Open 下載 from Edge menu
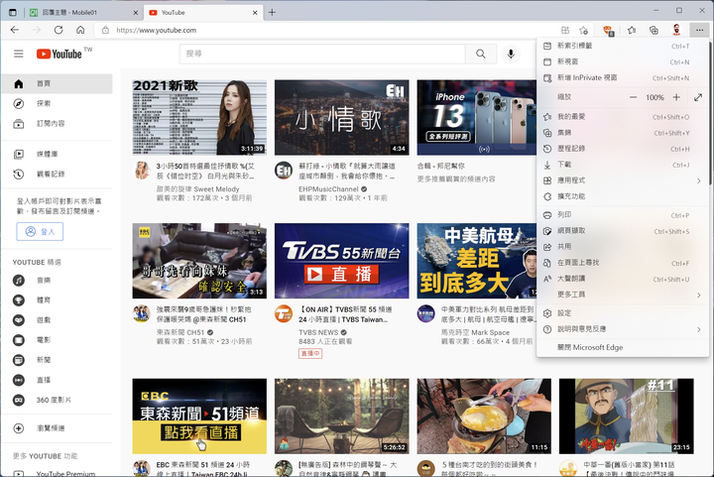 [623, 165]
